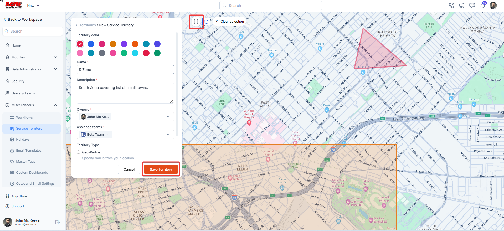Click the territory Name input field
Screen dimensions: 504x231
[x=125, y=70]
